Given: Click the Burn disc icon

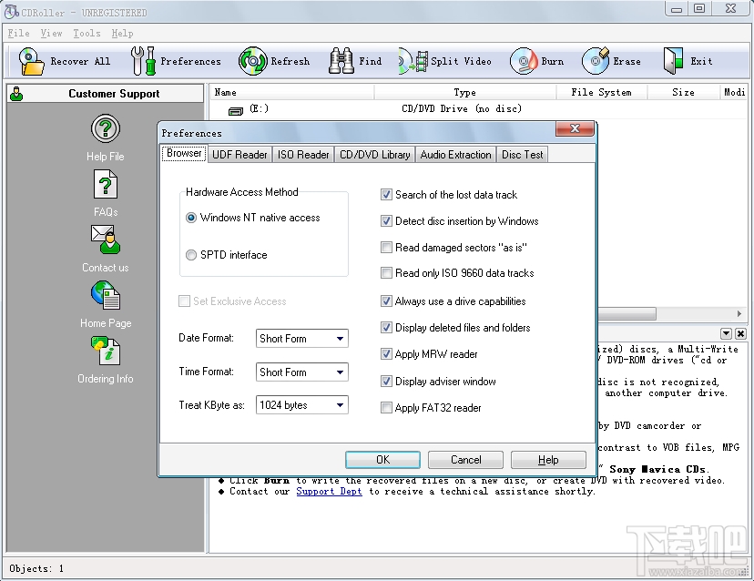Looking at the screenshot, I should 524,61.
